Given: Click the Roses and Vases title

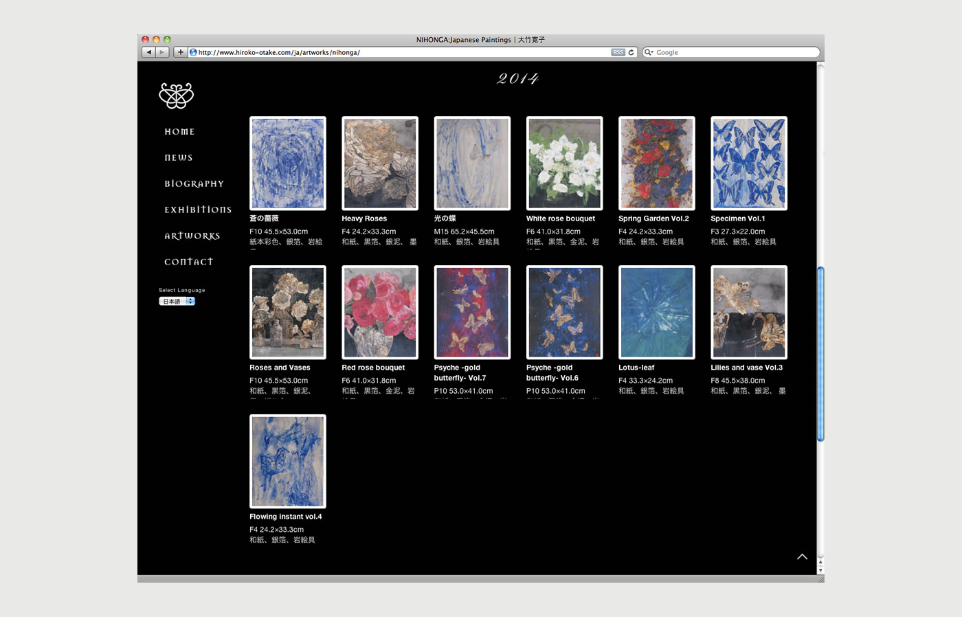Looking at the screenshot, I should coord(280,368).
